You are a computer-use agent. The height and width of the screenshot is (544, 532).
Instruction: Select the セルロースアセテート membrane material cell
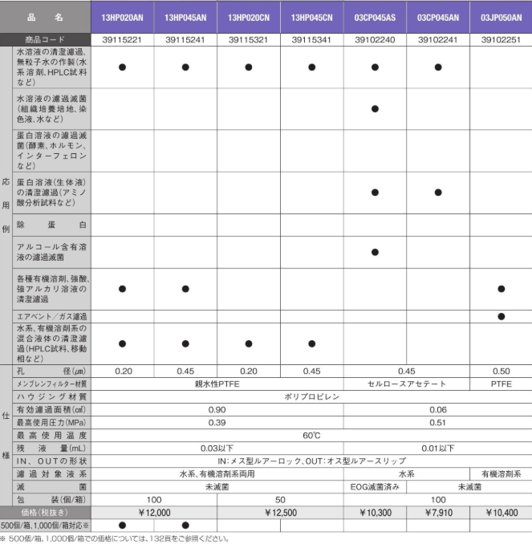click(406, 384)
